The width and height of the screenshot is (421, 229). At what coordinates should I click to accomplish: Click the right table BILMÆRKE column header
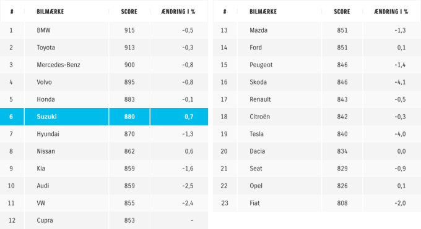(x=263, y=12)
